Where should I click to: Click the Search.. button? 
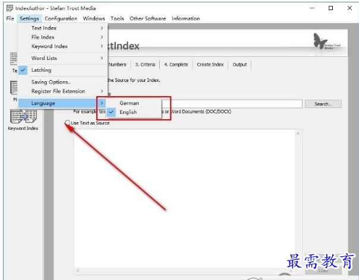click(x=323, y=104)
